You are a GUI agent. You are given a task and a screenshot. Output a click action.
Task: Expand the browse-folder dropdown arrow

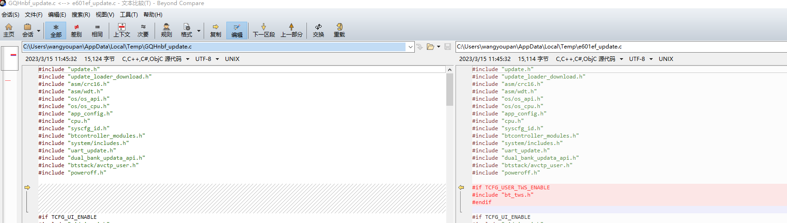(438, 47)
